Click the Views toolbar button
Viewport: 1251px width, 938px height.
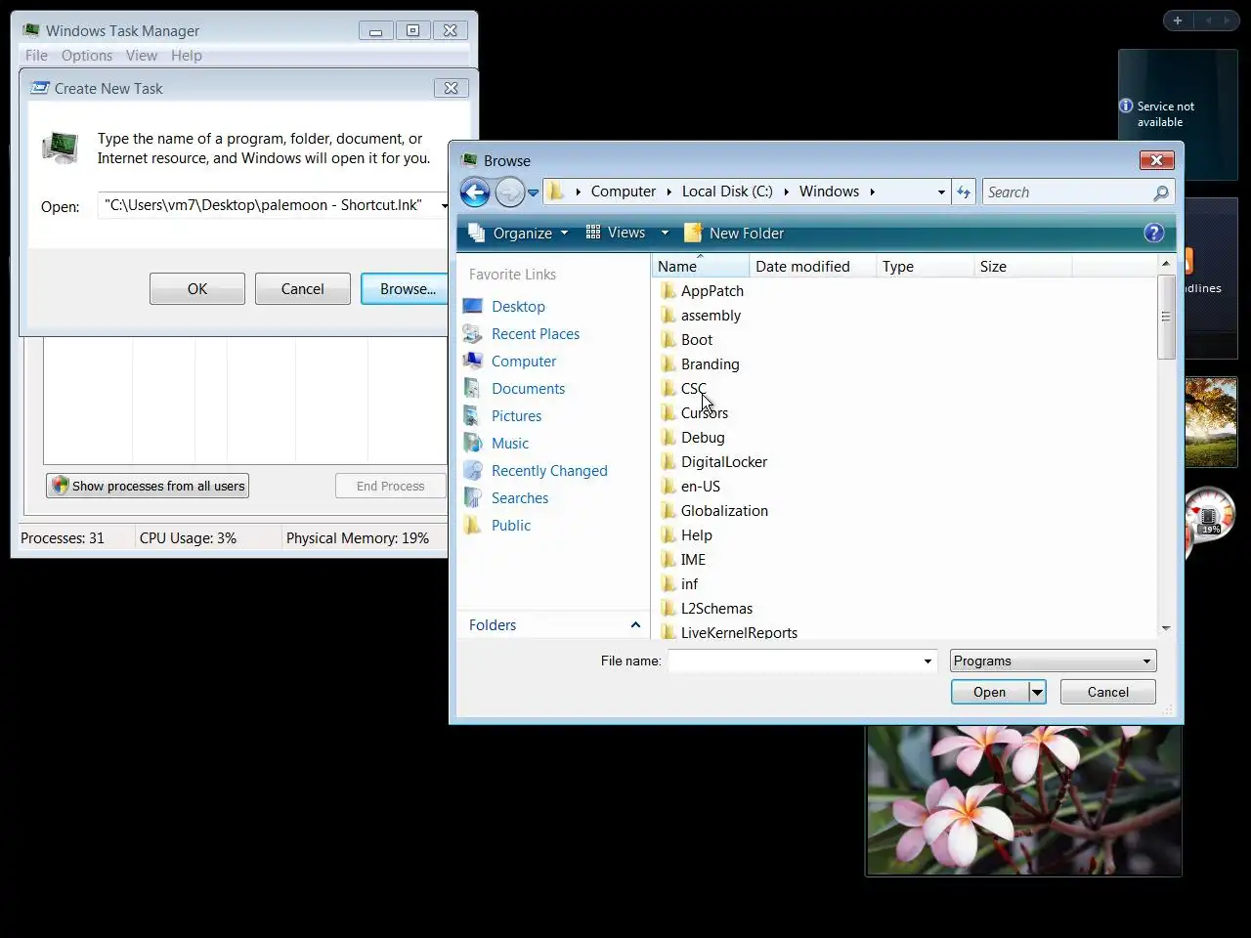pos(616,233)
